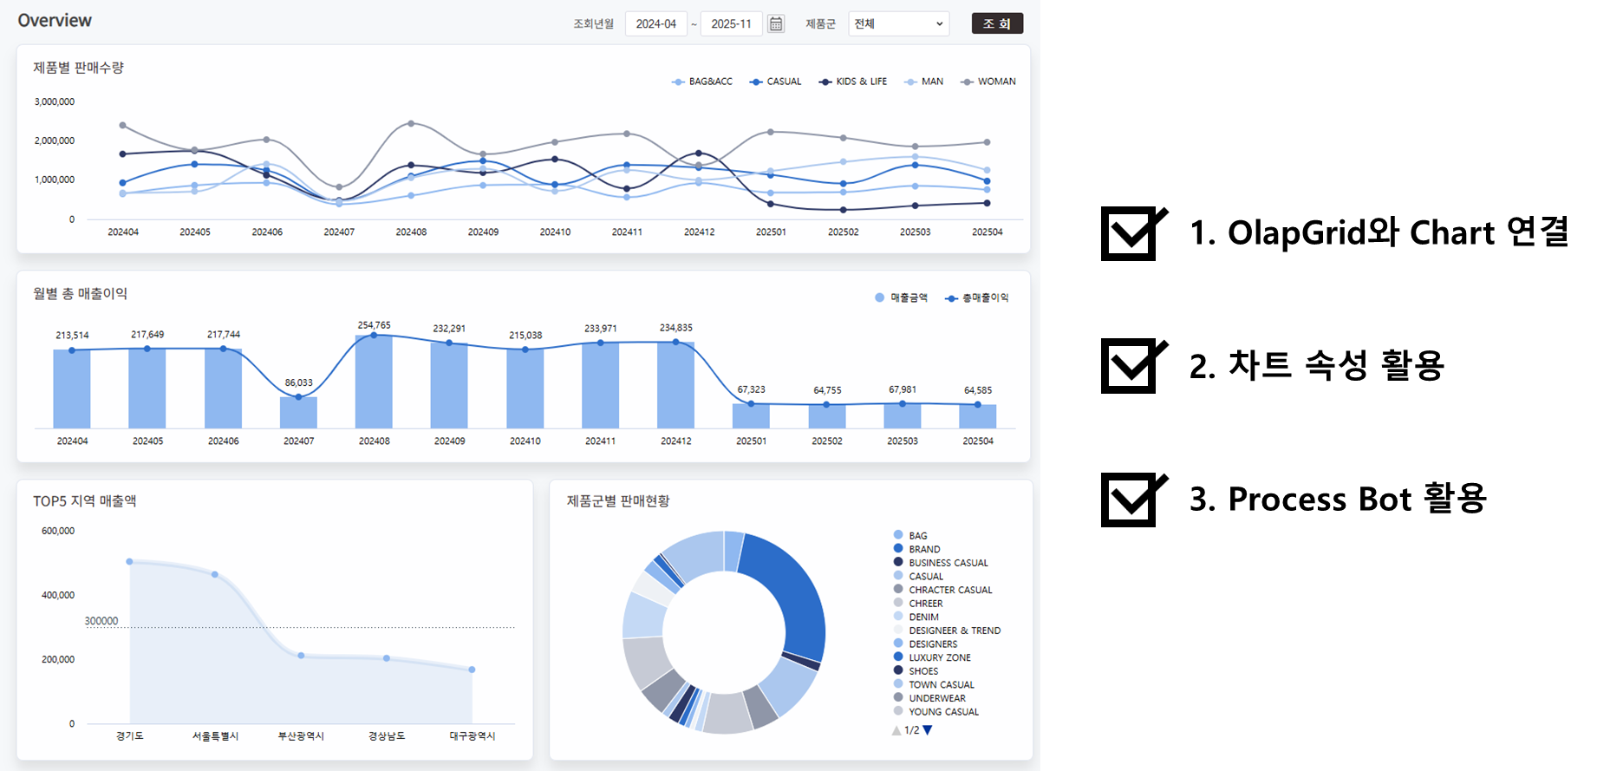Hide the CASUAL series in sales chart legend

[x=756, y=82]
